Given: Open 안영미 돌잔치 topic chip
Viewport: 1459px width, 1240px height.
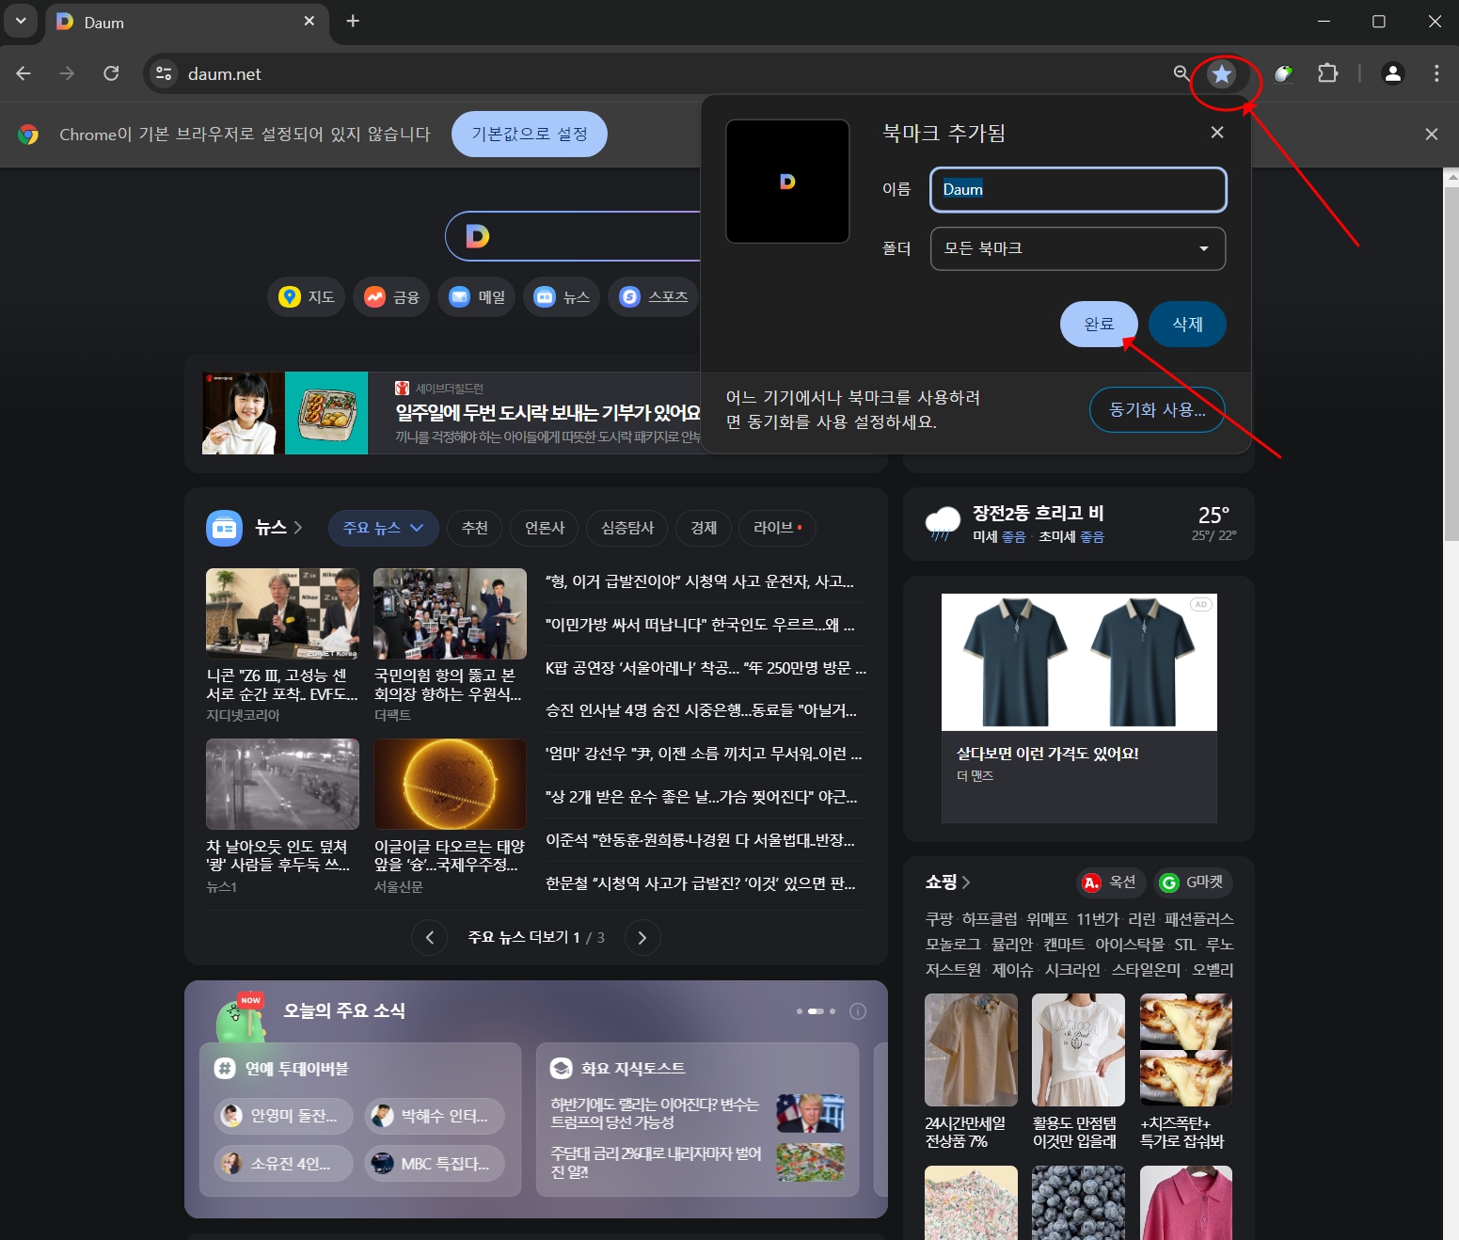Looking at the screenshot, I should click(283, 1116).
